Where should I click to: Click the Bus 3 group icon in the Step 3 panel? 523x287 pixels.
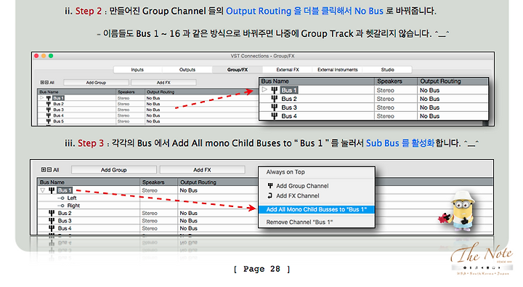[x=52, y=221]
